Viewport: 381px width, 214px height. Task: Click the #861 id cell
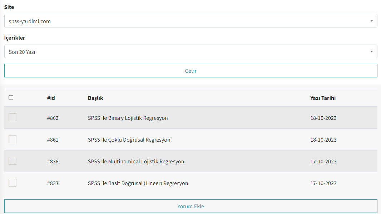(53, 140)
